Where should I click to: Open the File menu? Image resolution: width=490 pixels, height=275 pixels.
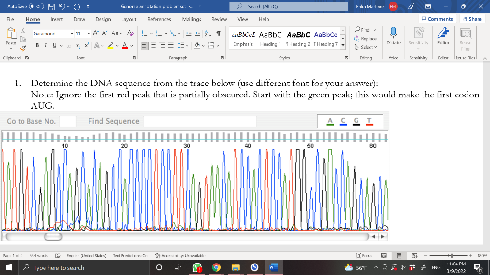[10, 19]
